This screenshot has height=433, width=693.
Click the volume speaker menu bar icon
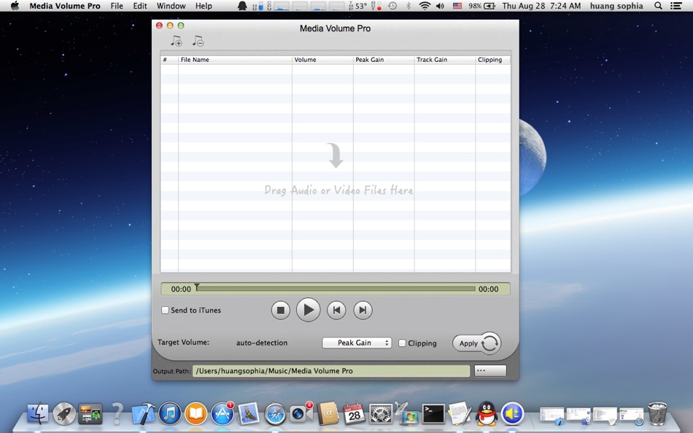(x=440, y=6)
